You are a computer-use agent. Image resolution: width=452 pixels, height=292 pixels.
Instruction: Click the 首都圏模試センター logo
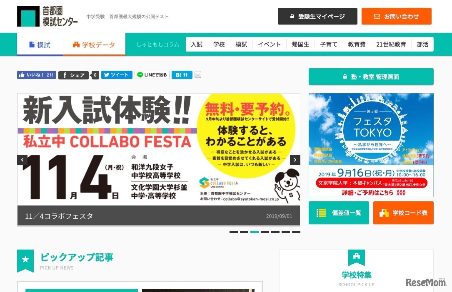47,16
